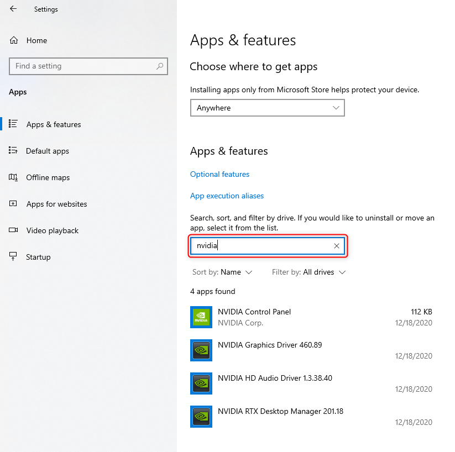
Task: Click the Choose where to get apps heading
Action: pyautogui.click(x=253, y=67)
